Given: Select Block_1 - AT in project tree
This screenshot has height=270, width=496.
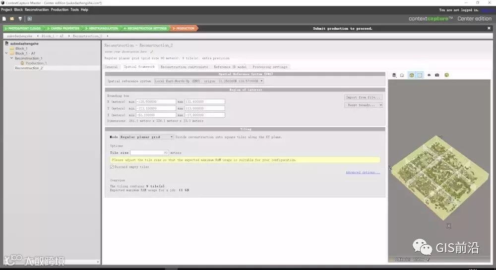Looking at the screenshot, I should coord(25,53).
